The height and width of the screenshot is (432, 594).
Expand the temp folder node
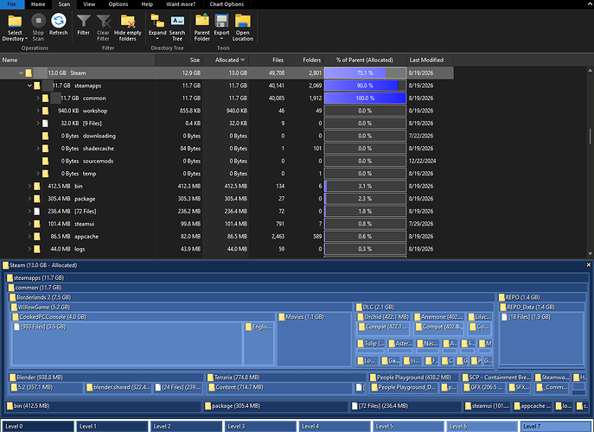[x=38, y=174]
